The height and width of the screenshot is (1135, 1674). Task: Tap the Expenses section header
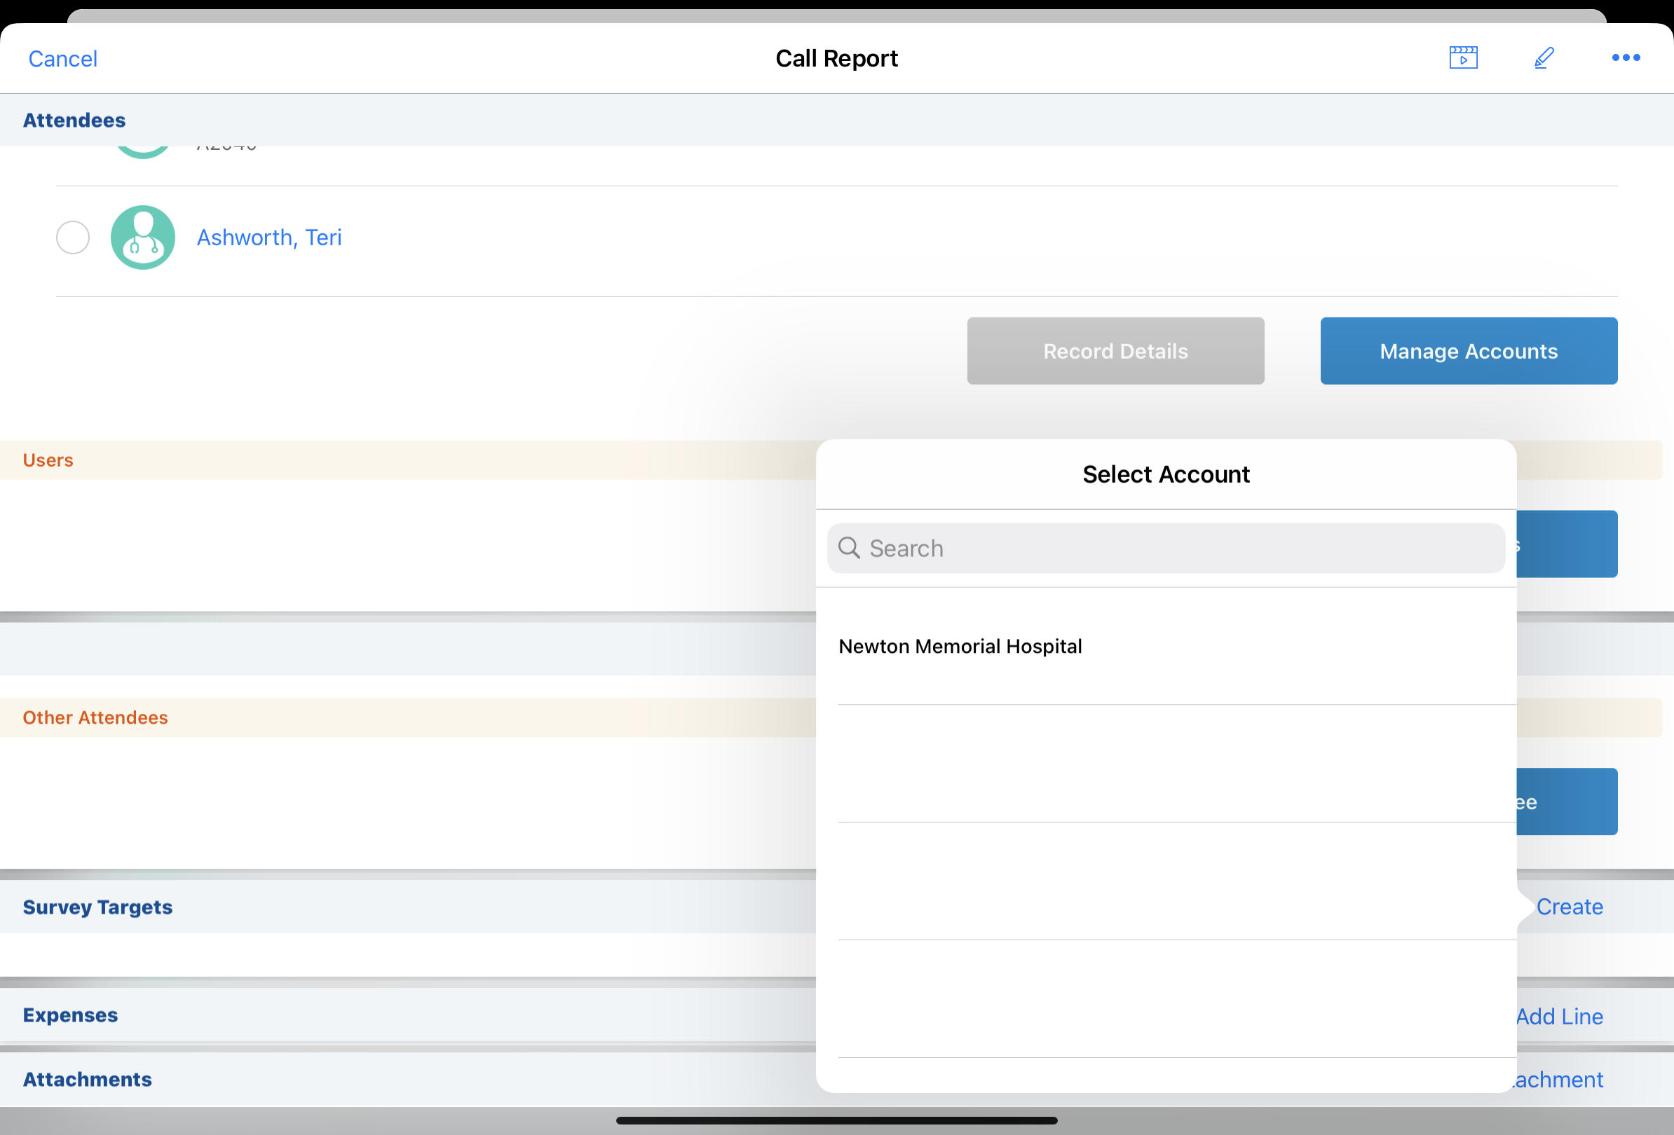(x=71, y=1014)
